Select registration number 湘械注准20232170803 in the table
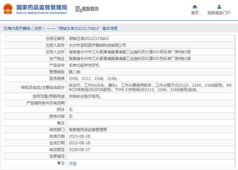238x170 pixels. 89,39
